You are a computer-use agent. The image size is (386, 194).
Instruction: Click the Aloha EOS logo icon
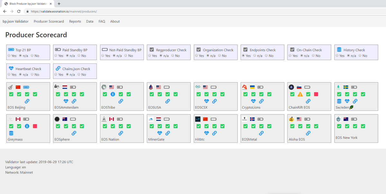click(x=291, y=119)
